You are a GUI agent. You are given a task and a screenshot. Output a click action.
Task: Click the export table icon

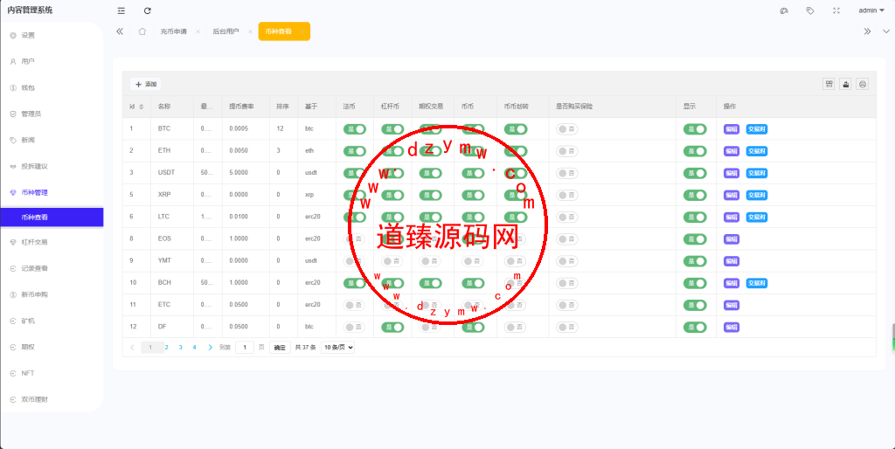click(x=846, y=84)
